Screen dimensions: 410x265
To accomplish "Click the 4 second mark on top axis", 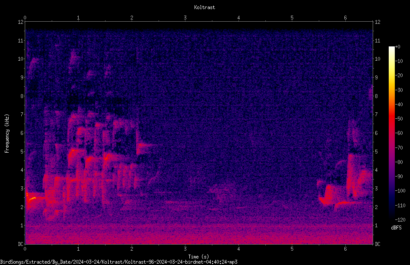I will point(238,18).
